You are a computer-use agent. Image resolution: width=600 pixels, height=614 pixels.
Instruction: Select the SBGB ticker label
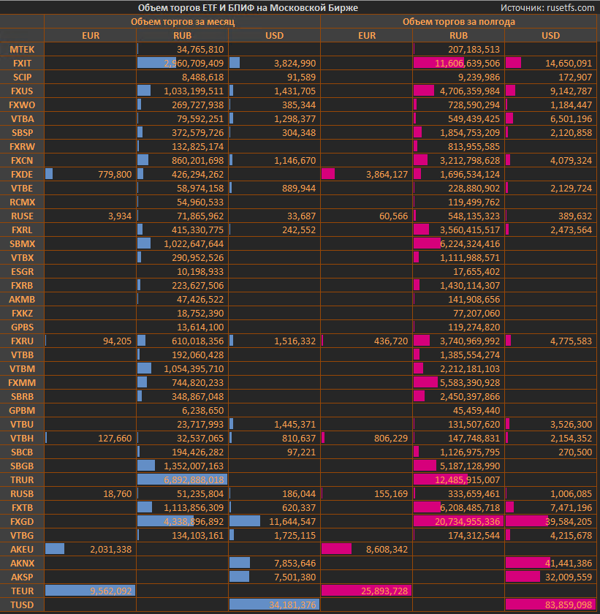[x=22, y=466]
